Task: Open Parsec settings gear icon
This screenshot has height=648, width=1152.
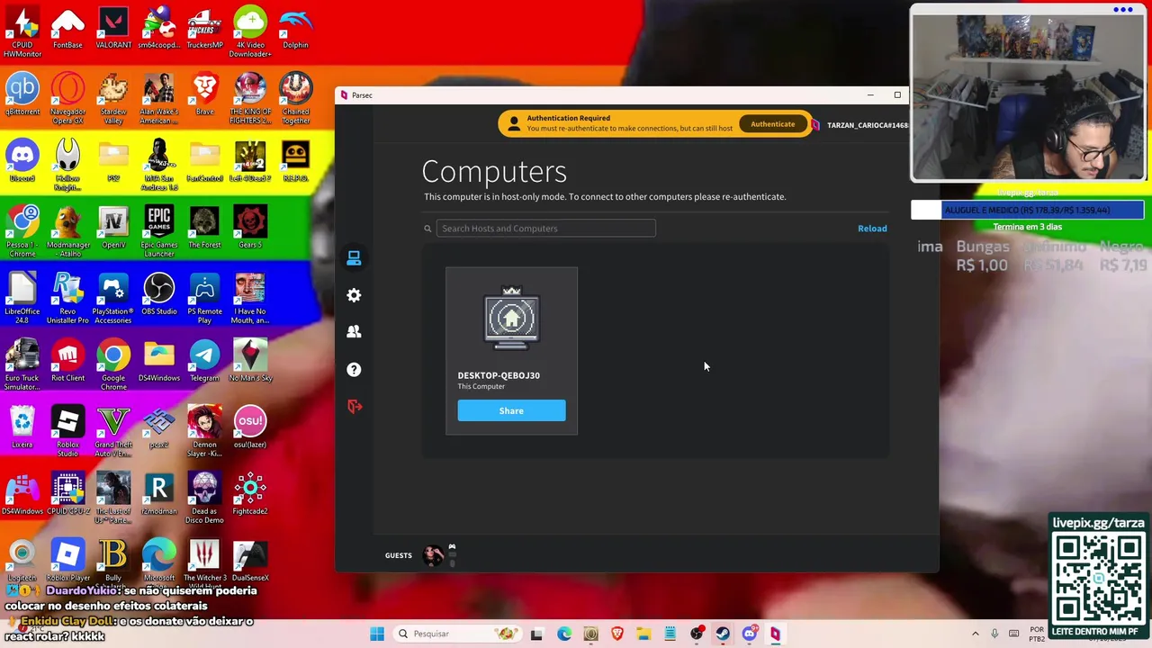Action: click(354, 295)
